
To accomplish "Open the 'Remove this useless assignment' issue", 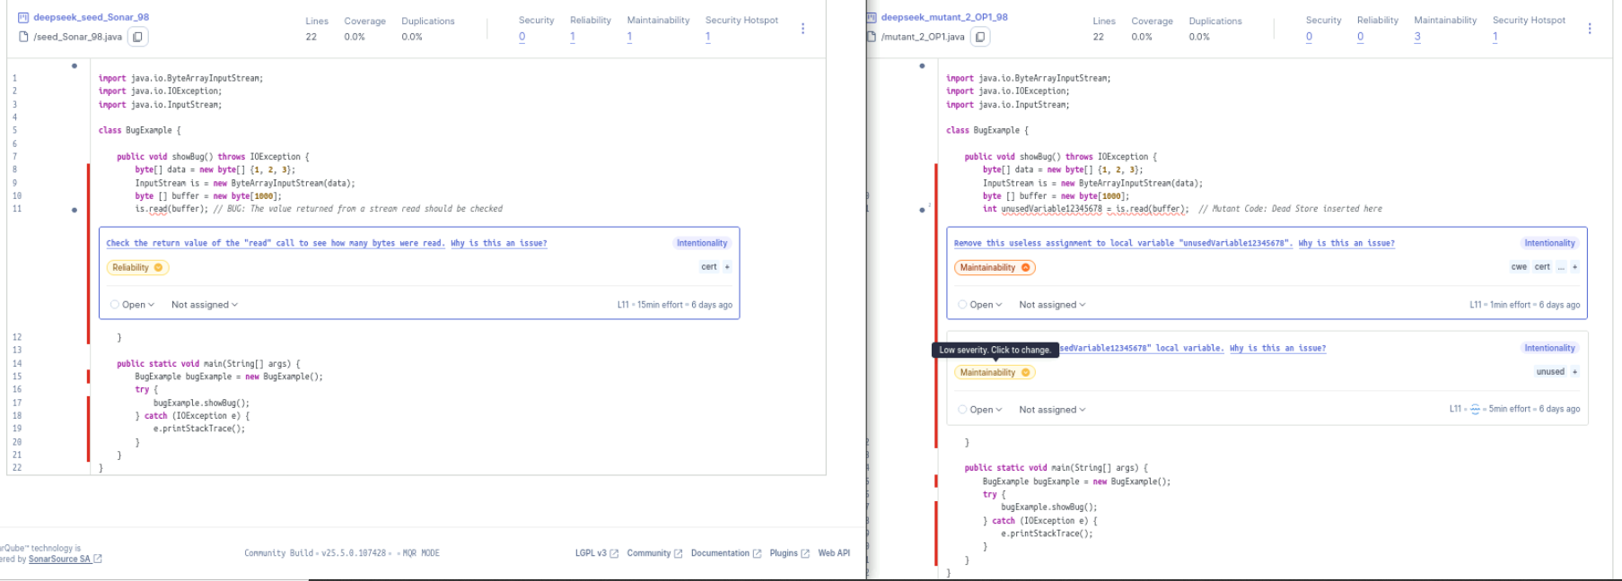I will point(1123,243).
